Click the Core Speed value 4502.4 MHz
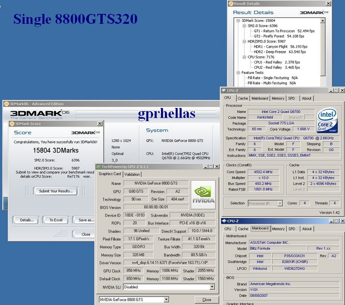 263,172
